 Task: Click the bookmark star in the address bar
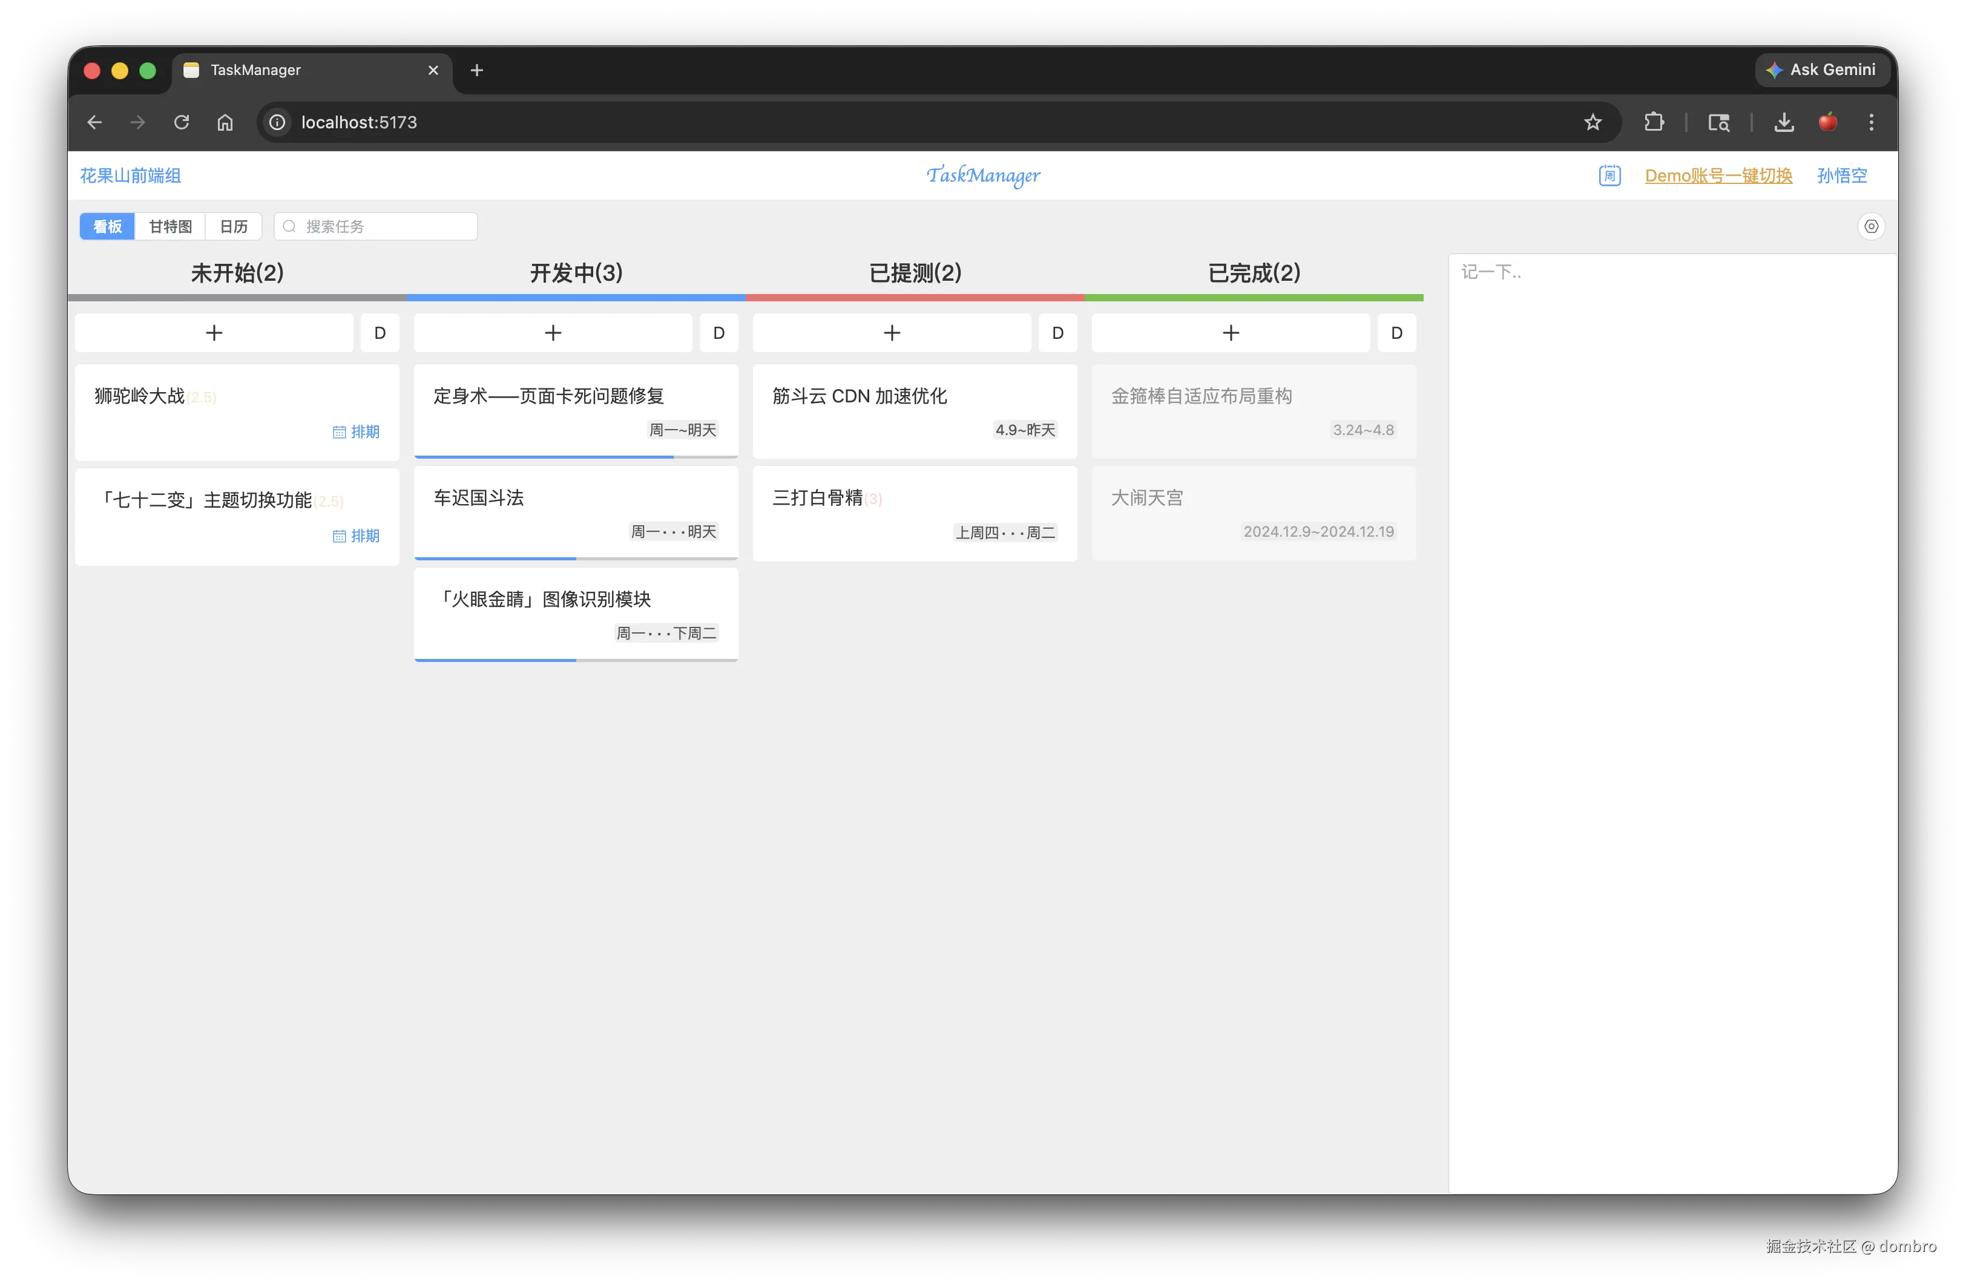[x=1594, y=122]
